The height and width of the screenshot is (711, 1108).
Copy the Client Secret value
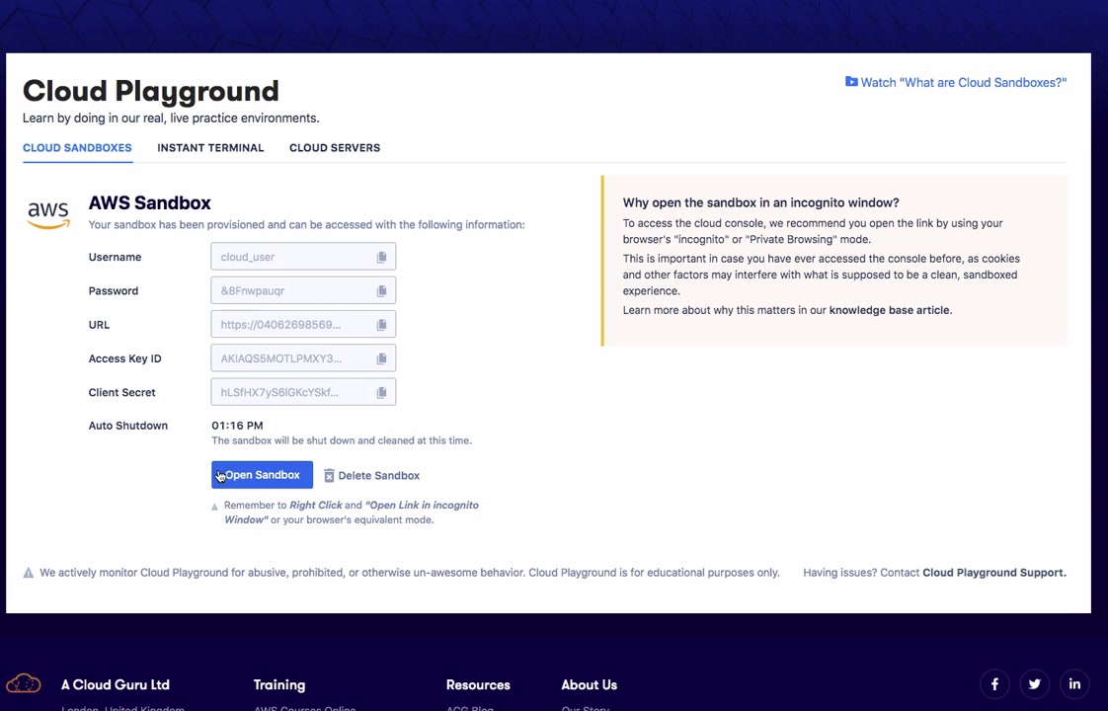click(381, 392)
